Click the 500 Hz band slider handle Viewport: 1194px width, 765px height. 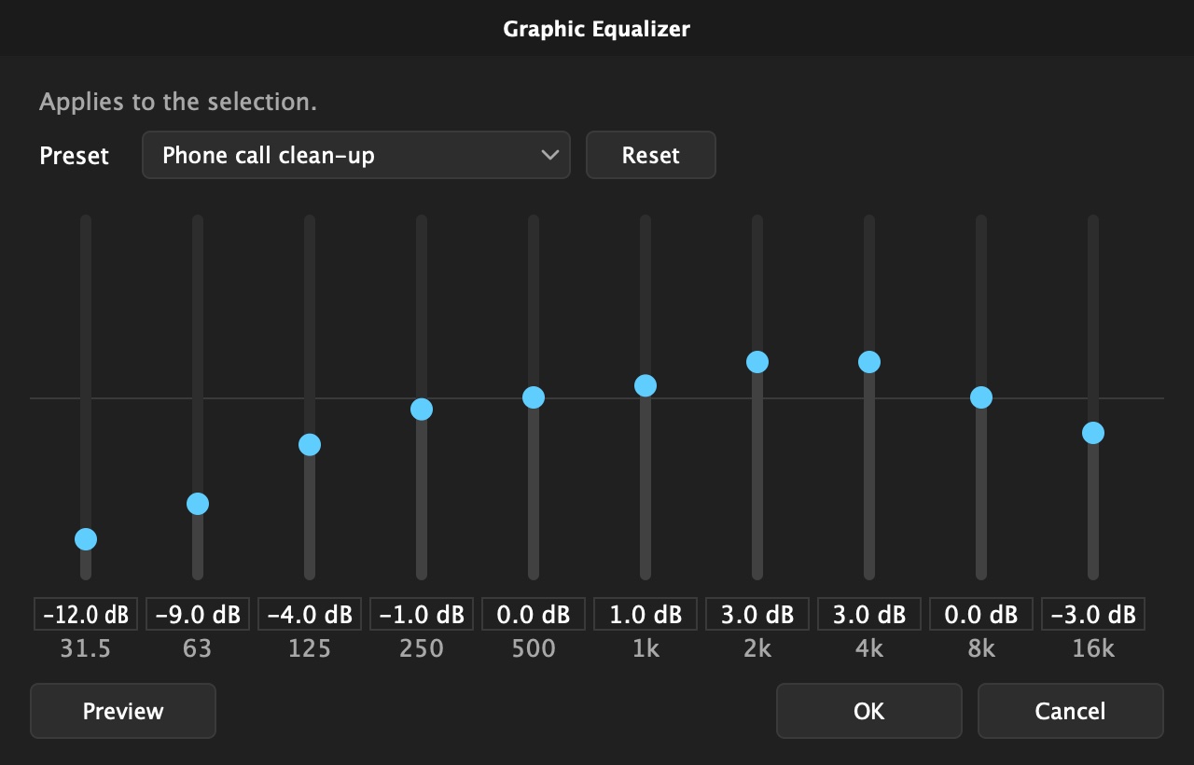tap(534, 397)
